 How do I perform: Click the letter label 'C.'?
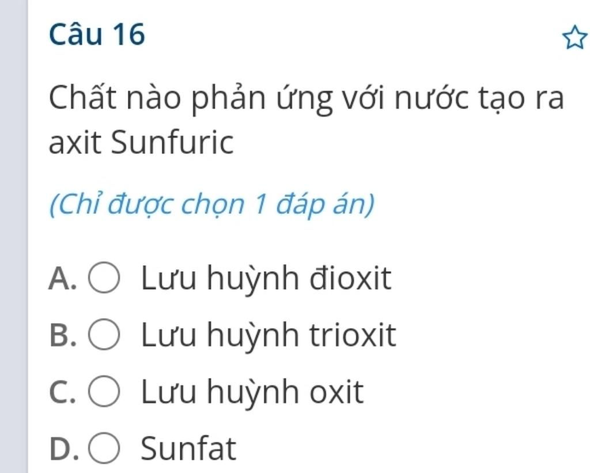[x=63, y=392]
